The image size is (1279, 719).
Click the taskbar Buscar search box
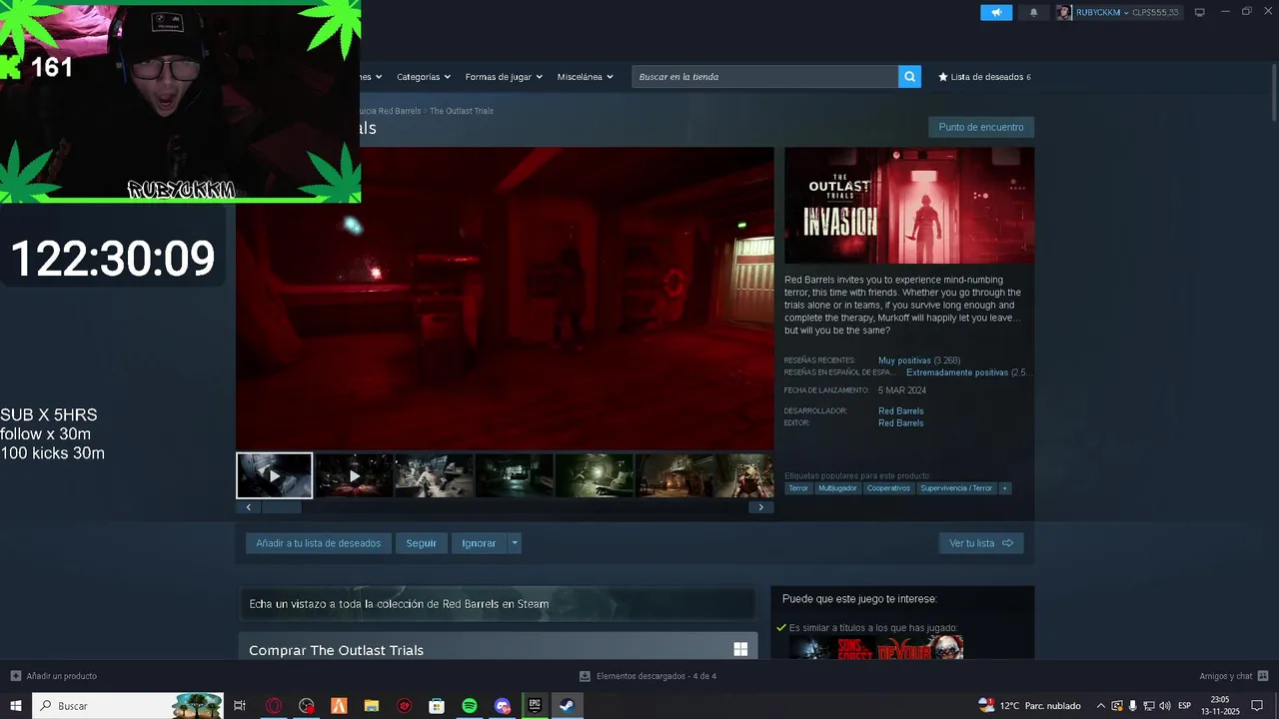[128, 706]
